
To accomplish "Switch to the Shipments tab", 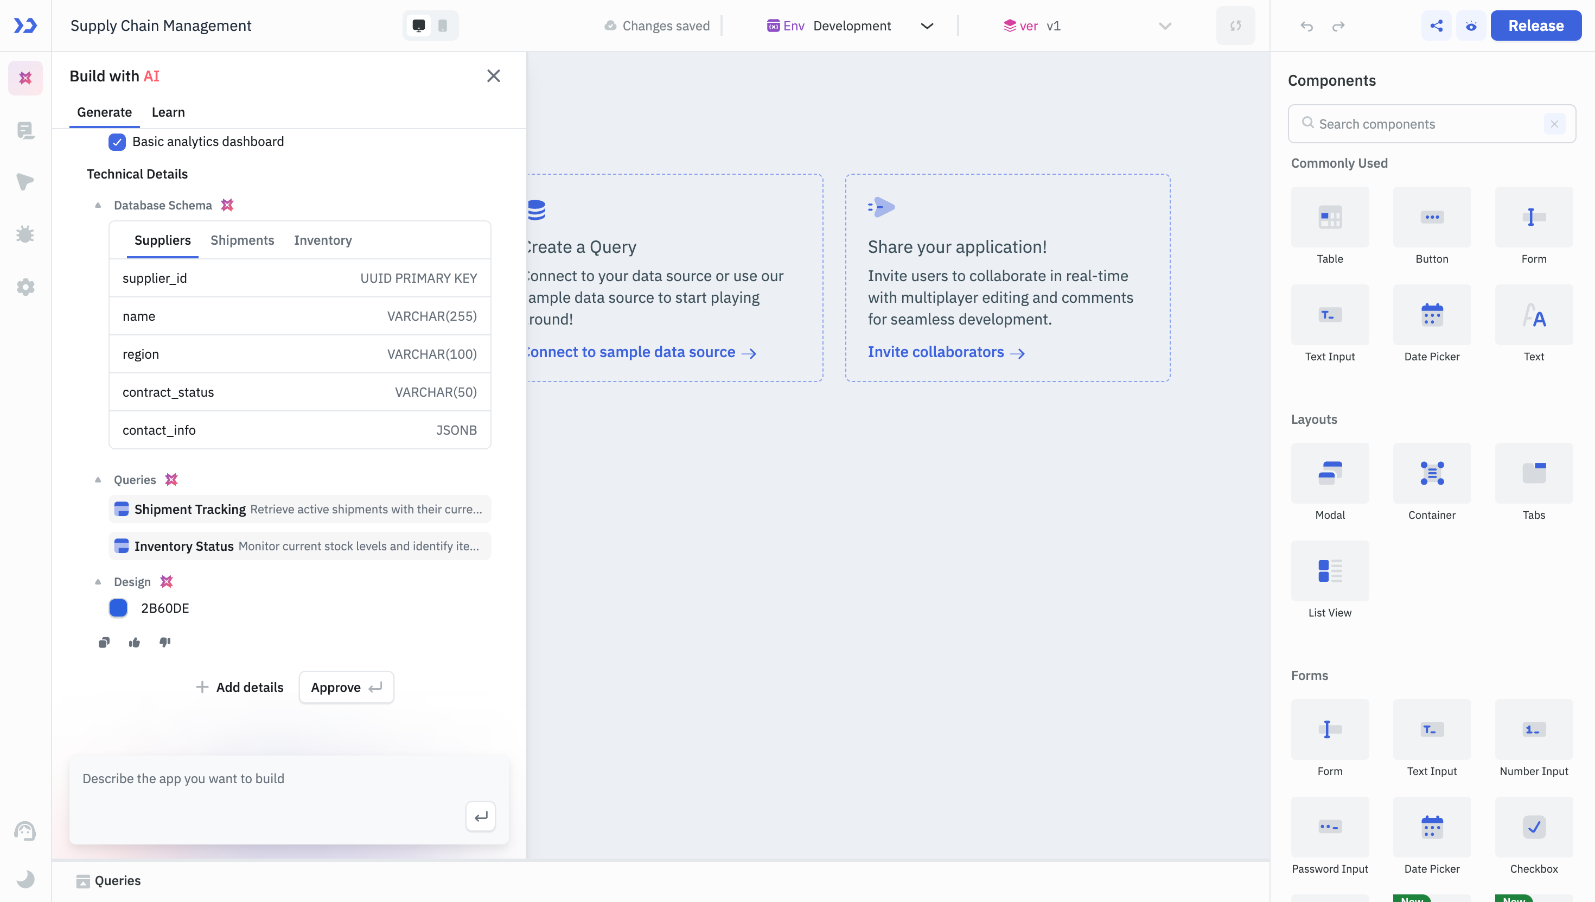I will tap(242, 240).
